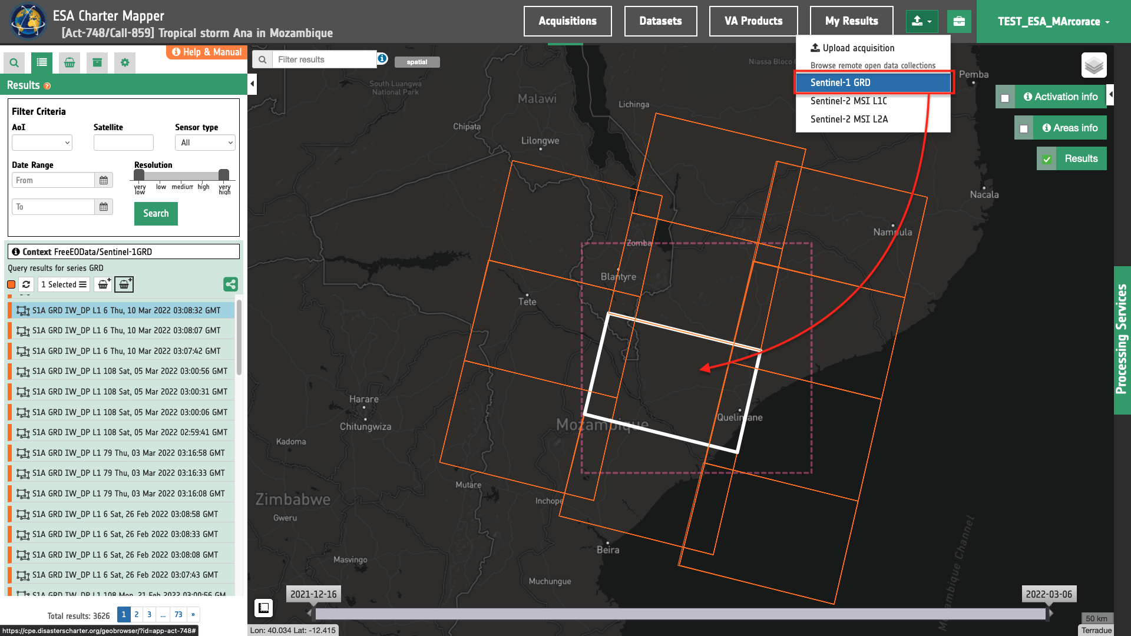Viewport: 1131px width, 636px height.
Task: Uncheck the Results layer checkbox
Action: [x=1047, y=160]
